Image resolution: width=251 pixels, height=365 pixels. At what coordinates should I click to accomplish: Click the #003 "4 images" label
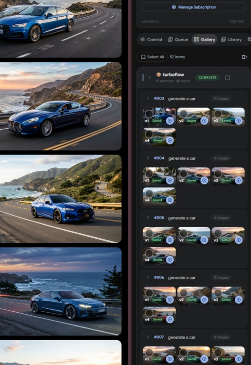pyautogui.click(x=221, y=98)
